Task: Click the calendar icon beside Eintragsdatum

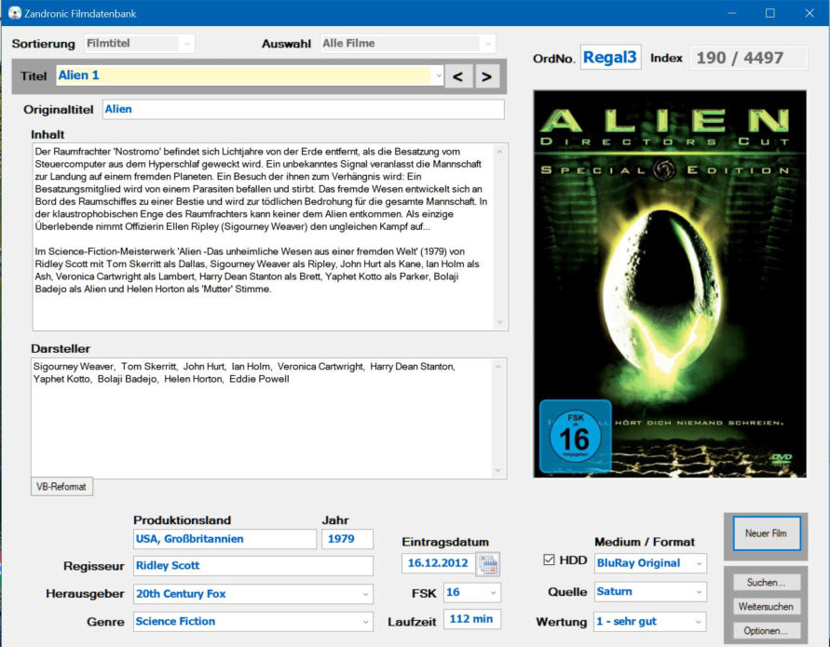Action: coord(487,564)
